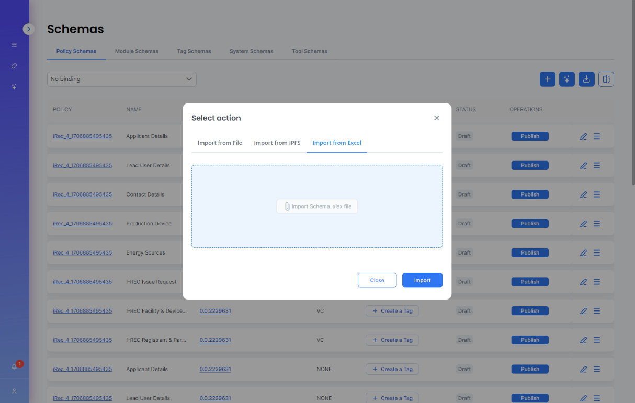
Task: Click the plus icon to create schema
Action: (x=547, y=79)
